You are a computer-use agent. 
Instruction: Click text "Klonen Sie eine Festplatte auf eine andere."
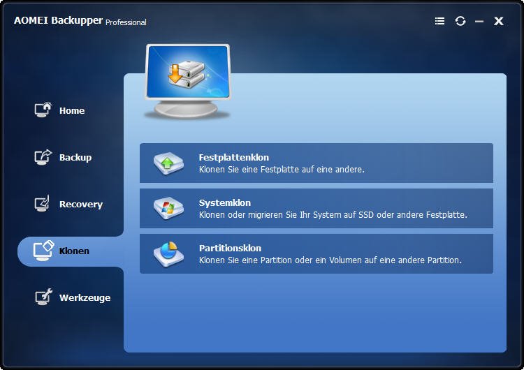click(282, 170)
